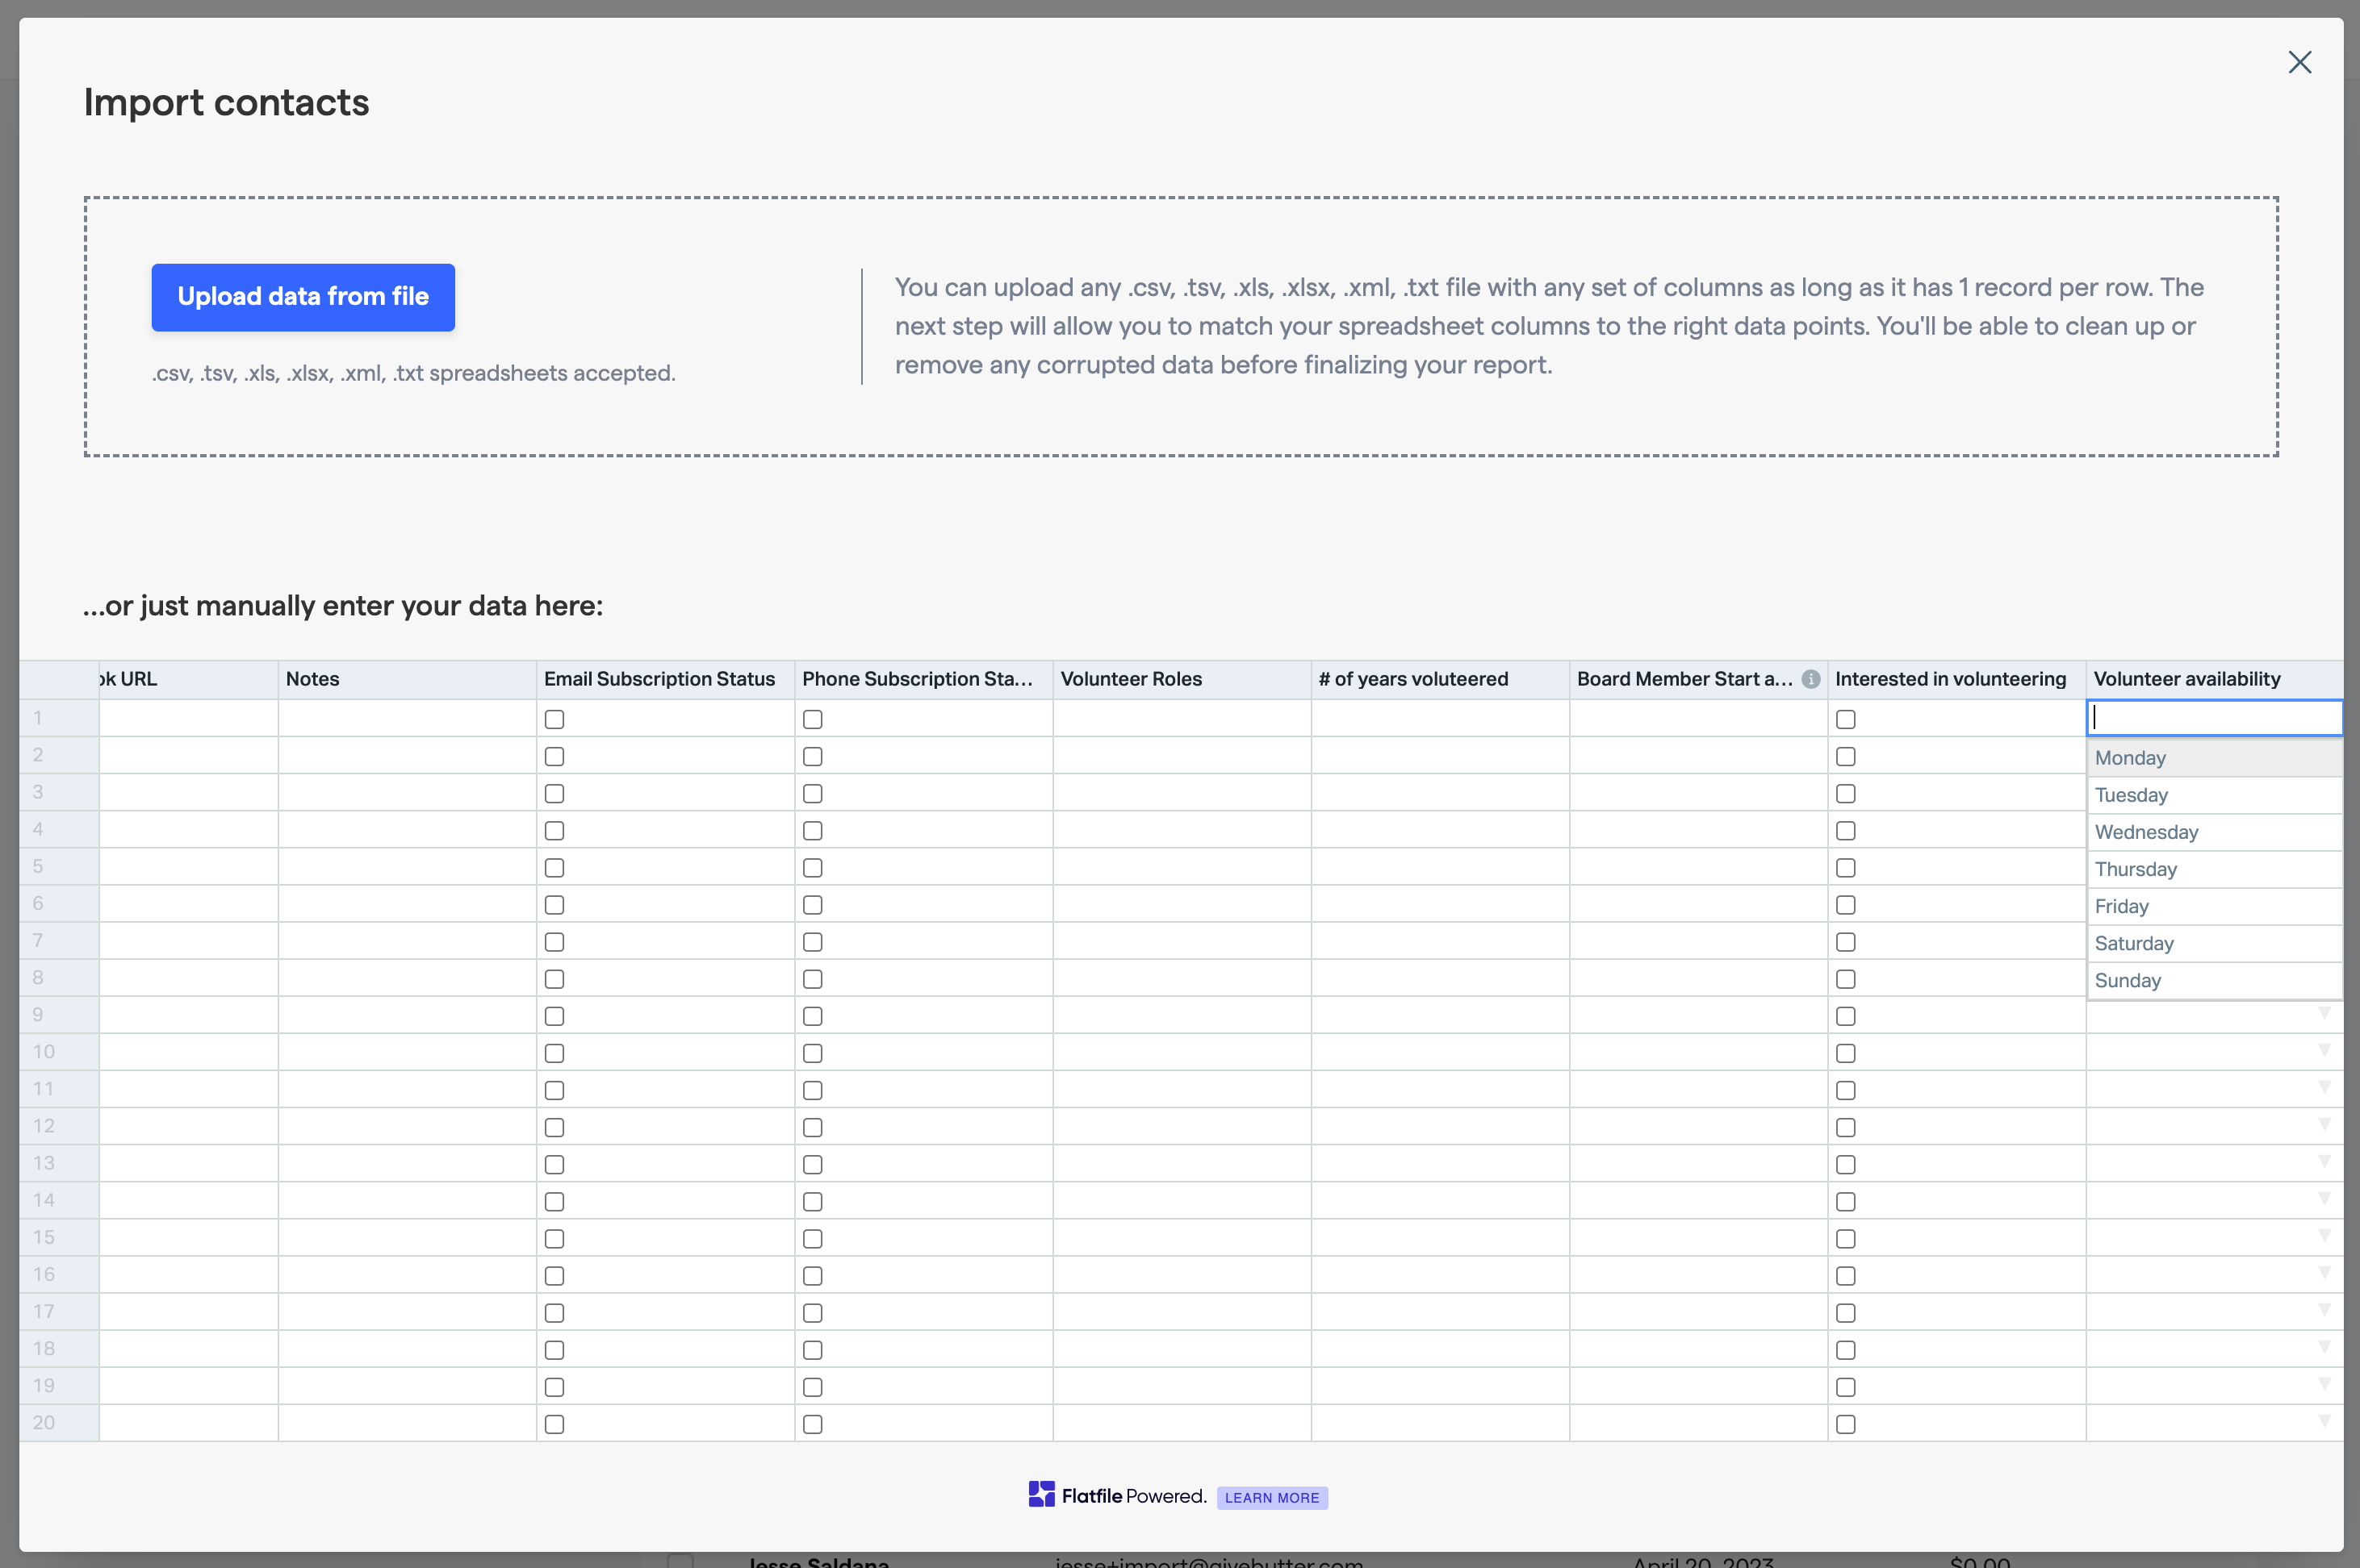This screenshot has height=1568, width=2360.
Task: Click the Board Member Start info icon
Action: (1811, 679)
